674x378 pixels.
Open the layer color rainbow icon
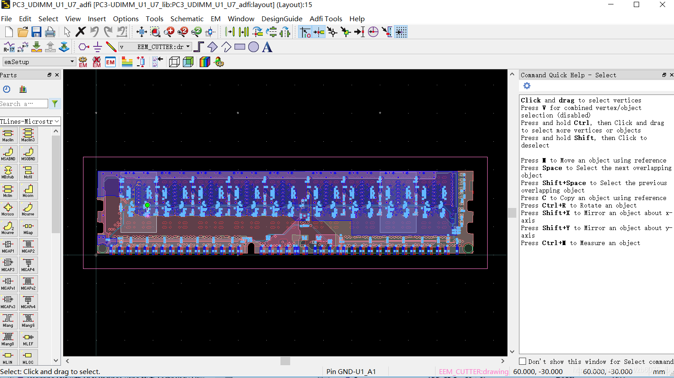205,62
